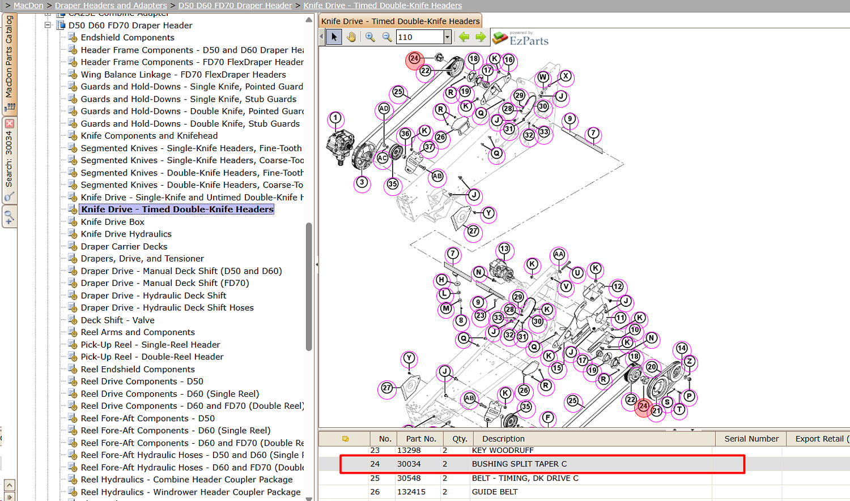
Task: Open the zoom level dropdown arrow
Action: (447, 37)
